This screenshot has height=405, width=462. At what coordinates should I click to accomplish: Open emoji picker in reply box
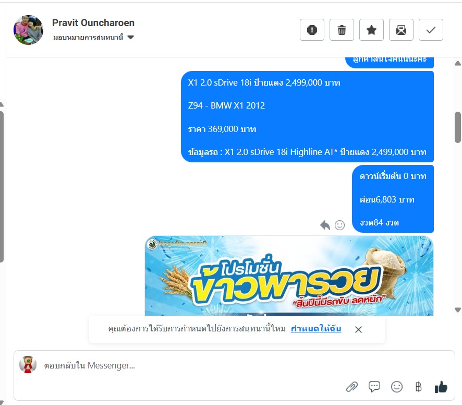click(397, 387)
